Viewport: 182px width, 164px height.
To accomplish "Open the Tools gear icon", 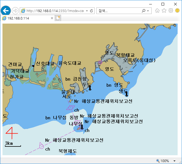I will click(x=171, y=11).
